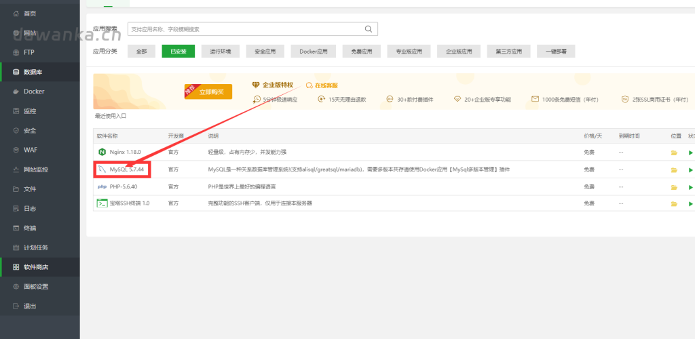Click Nginx description 轻量级 text
Image resolution: width=695 pixels, height=339 pixels.
(247, 153)
